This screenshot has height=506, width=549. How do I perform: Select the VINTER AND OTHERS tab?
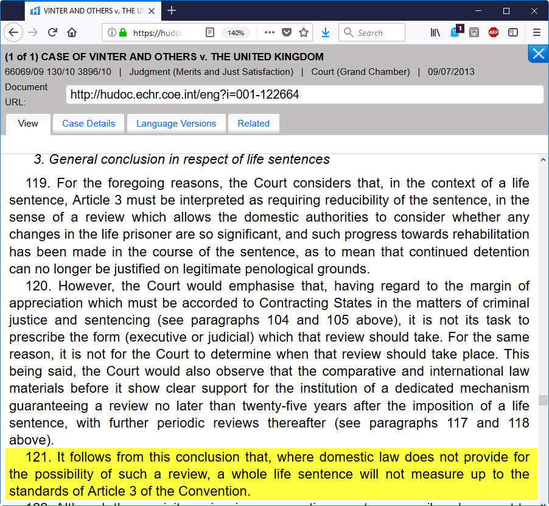[93, 11]
